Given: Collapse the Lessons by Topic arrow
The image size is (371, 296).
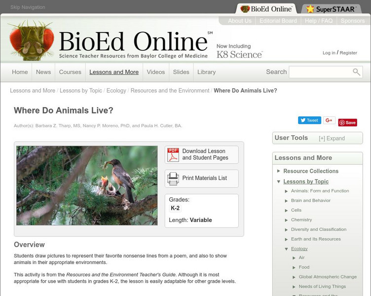Looking at the screenshot, I should (x=278, y=182).
